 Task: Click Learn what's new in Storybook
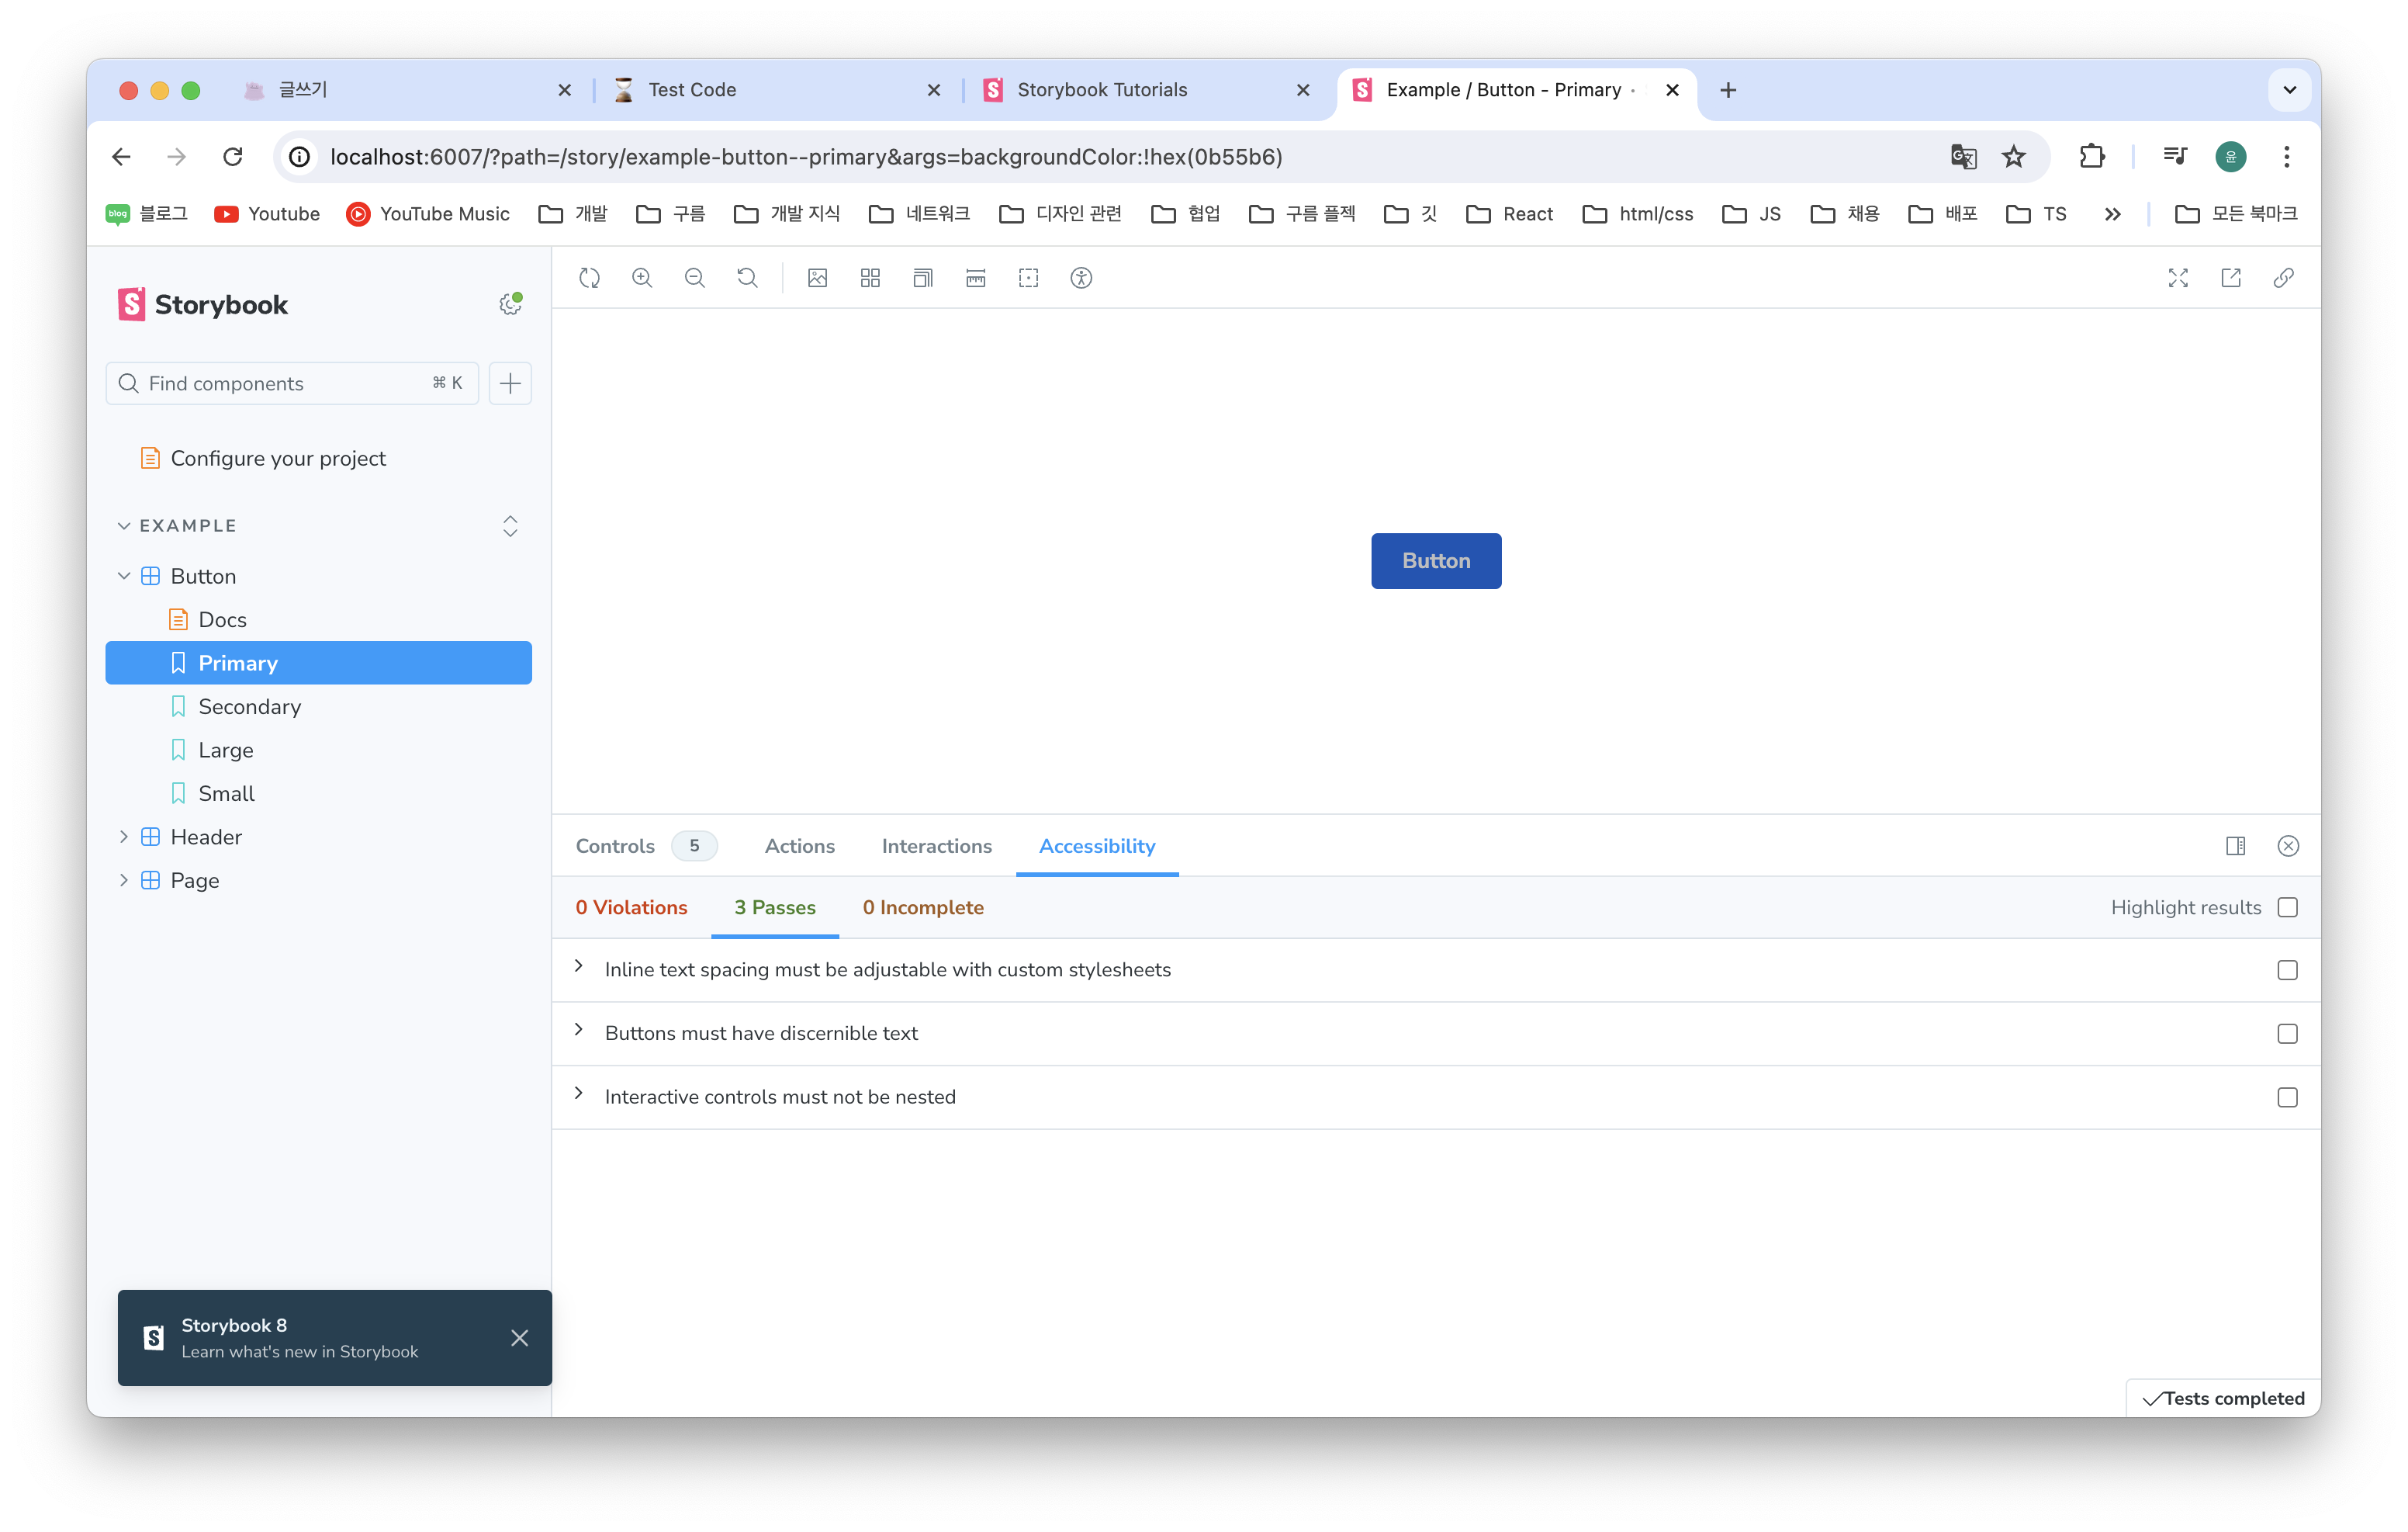coord(300,1352)
